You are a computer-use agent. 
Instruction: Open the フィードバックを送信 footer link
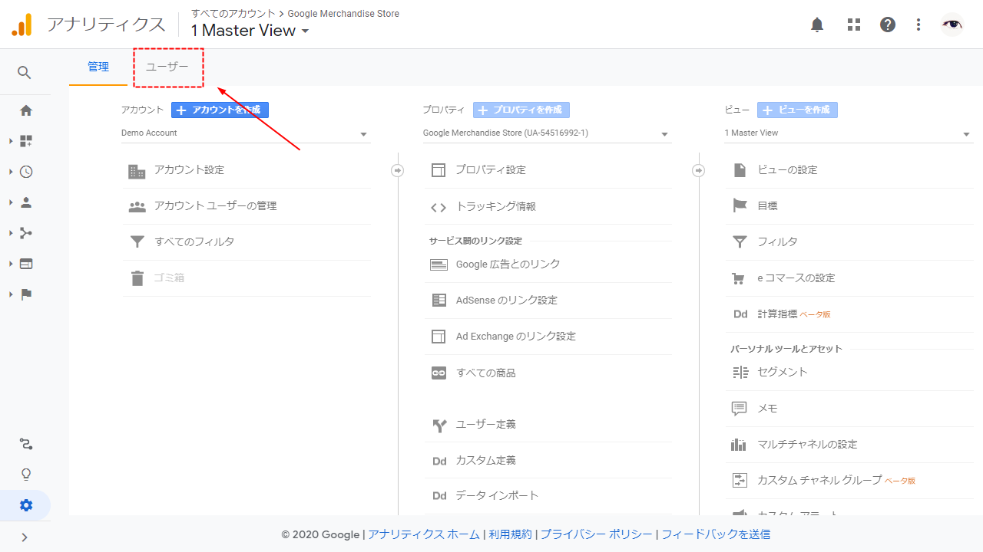(x=716, y=534)
